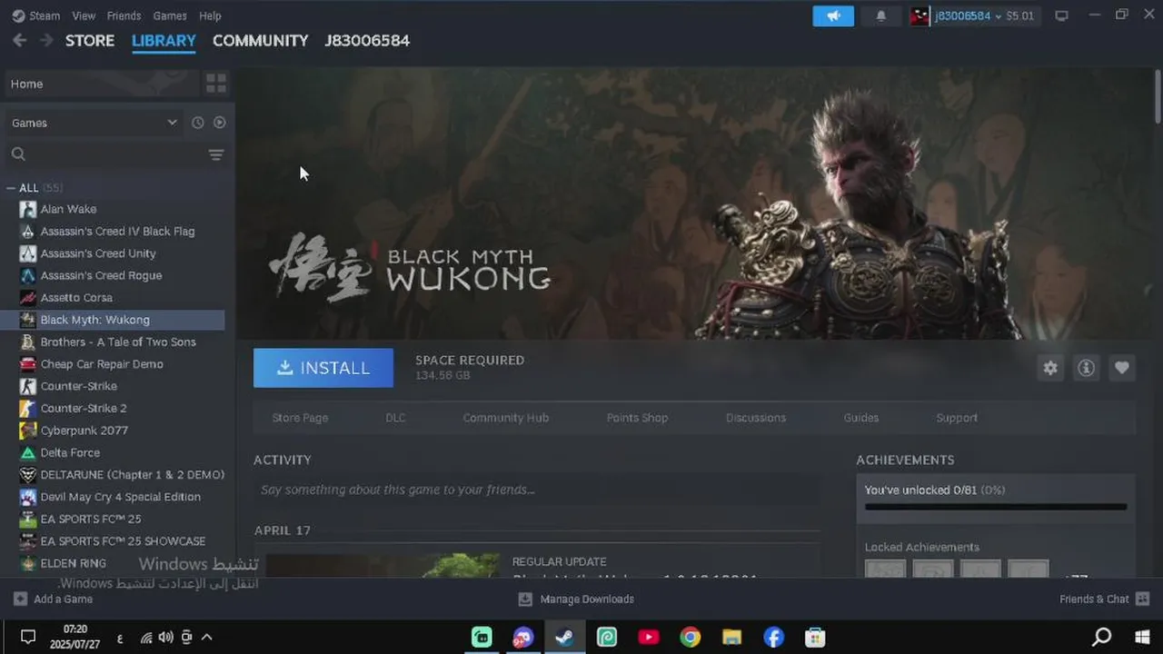Select Devil May Cry 4 Special Edition
Viewport: 1163px width, 654px height.
[x=120, y=497]
